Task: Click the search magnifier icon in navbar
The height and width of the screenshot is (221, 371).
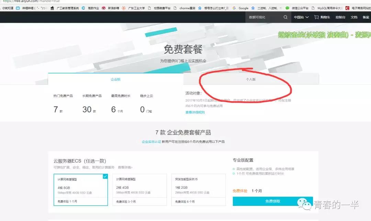Action: [285, 17]
